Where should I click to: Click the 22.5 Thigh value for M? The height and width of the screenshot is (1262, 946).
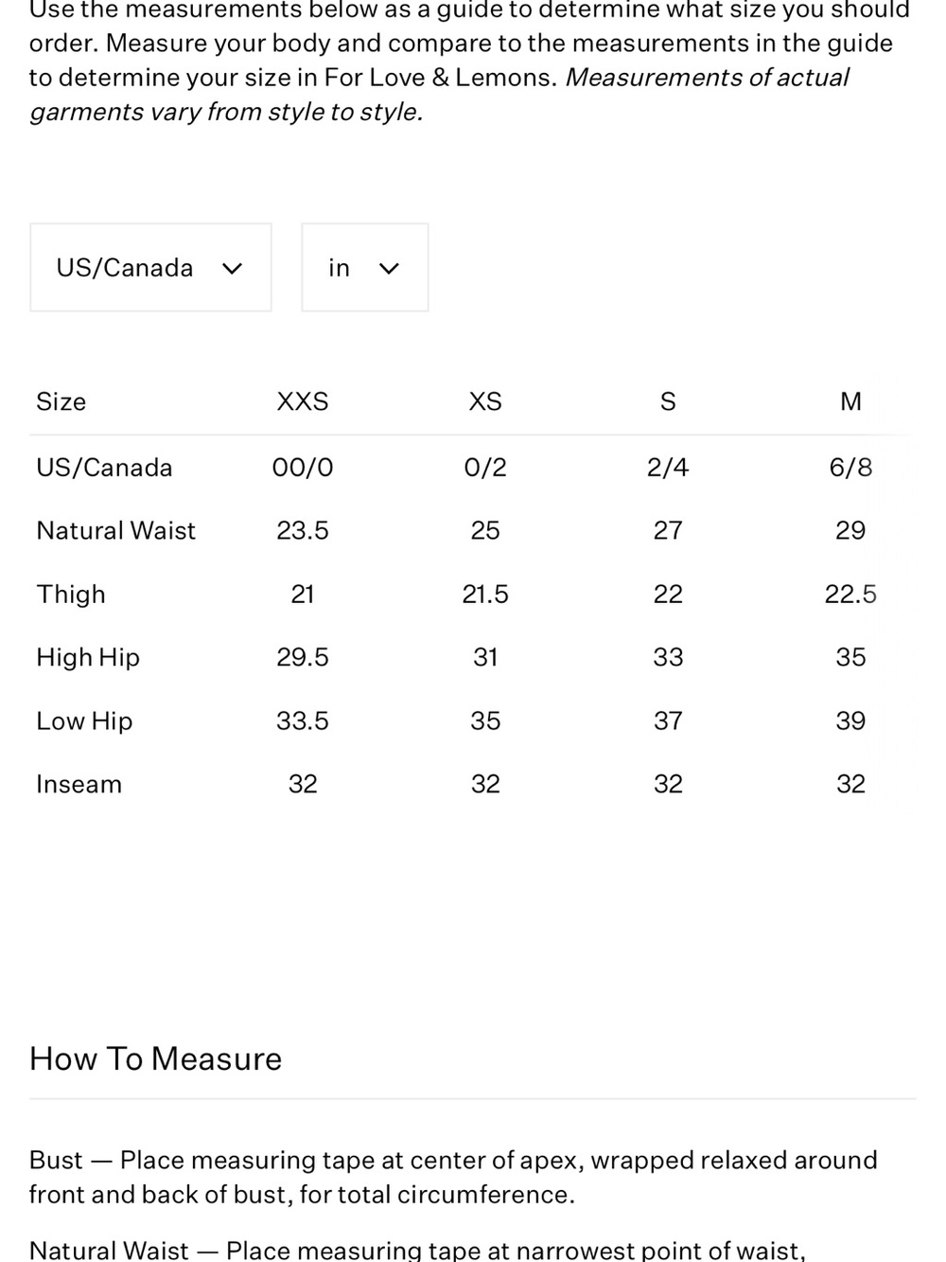coord(850,595)
